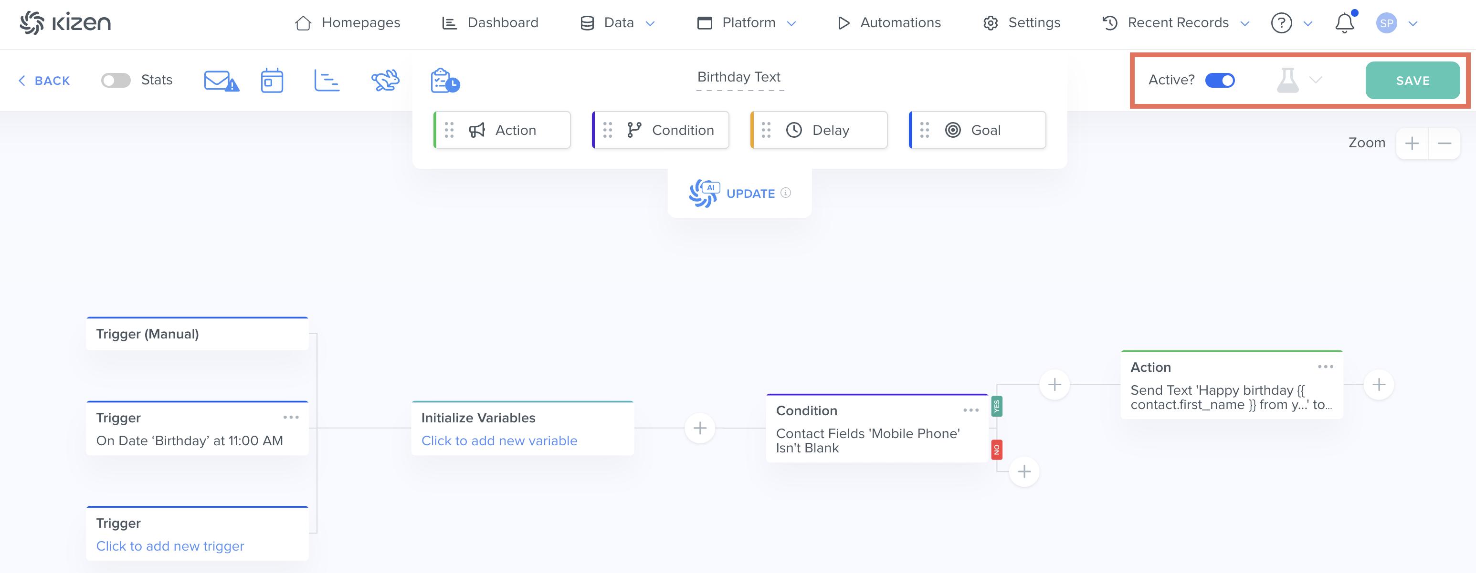Open the calendar schedule icon

272,81
